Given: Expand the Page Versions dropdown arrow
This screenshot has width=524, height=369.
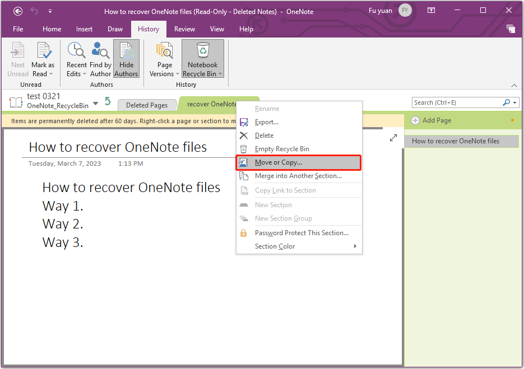Looking at the screenshot, I should [178, 74].
